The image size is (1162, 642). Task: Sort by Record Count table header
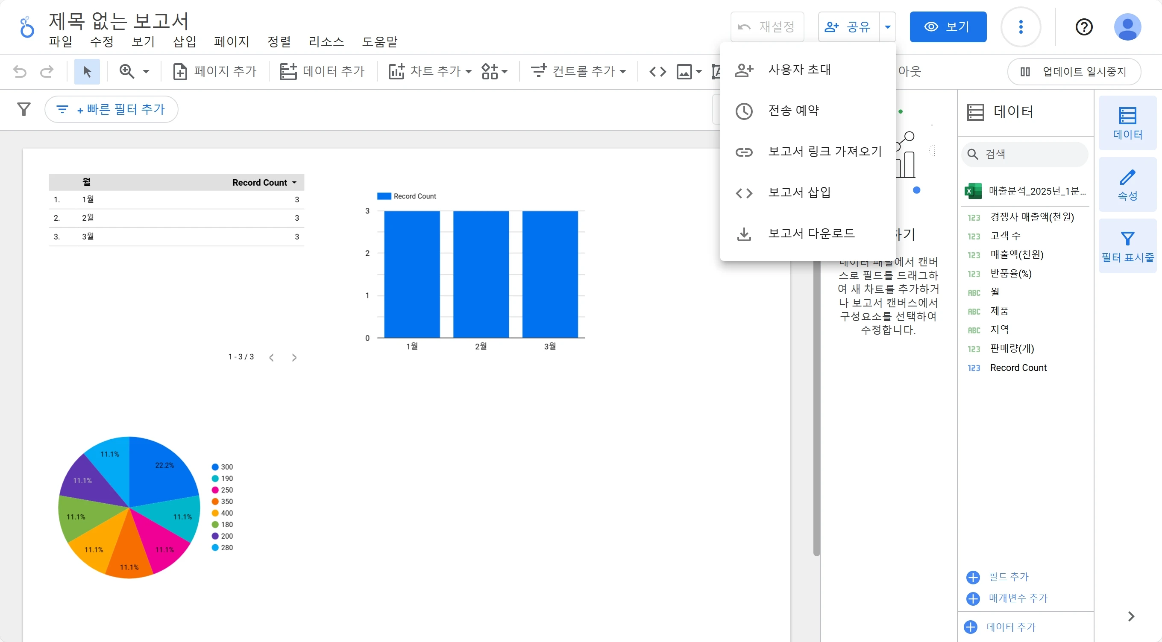coord(264,183)
